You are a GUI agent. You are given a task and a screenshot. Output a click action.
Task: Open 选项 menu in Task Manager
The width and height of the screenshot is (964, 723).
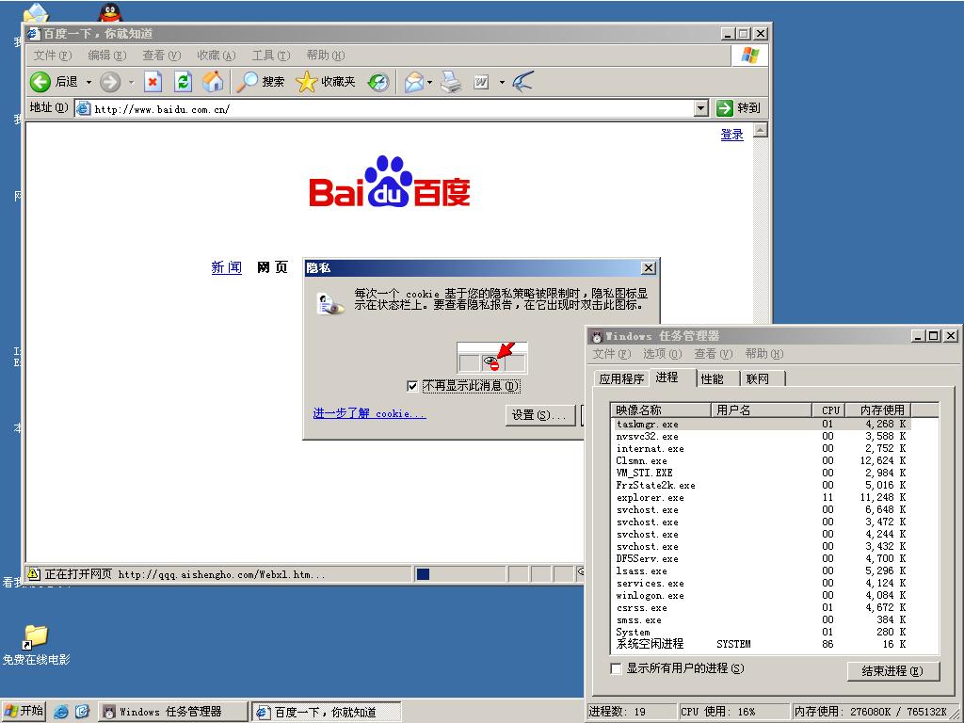point(662,354)
